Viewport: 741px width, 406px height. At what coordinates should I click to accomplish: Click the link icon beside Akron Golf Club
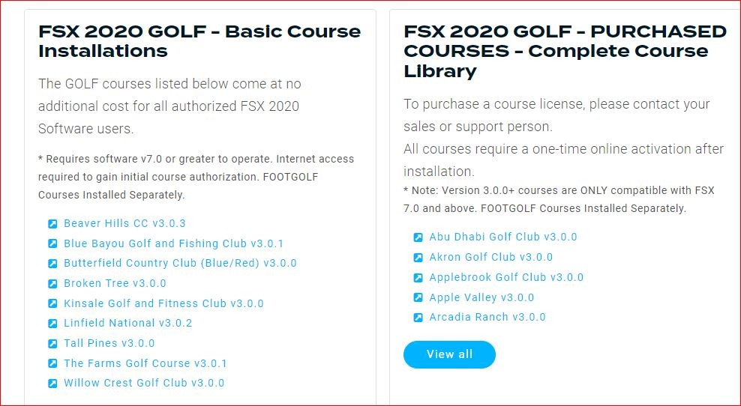coord(418,257)
